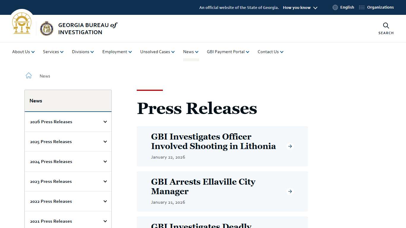Expand the Divisions menu chevron
This screenshot has height=228, width=406.
click(92, 52)
